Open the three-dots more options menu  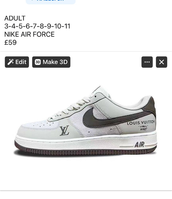pos(147,62)
